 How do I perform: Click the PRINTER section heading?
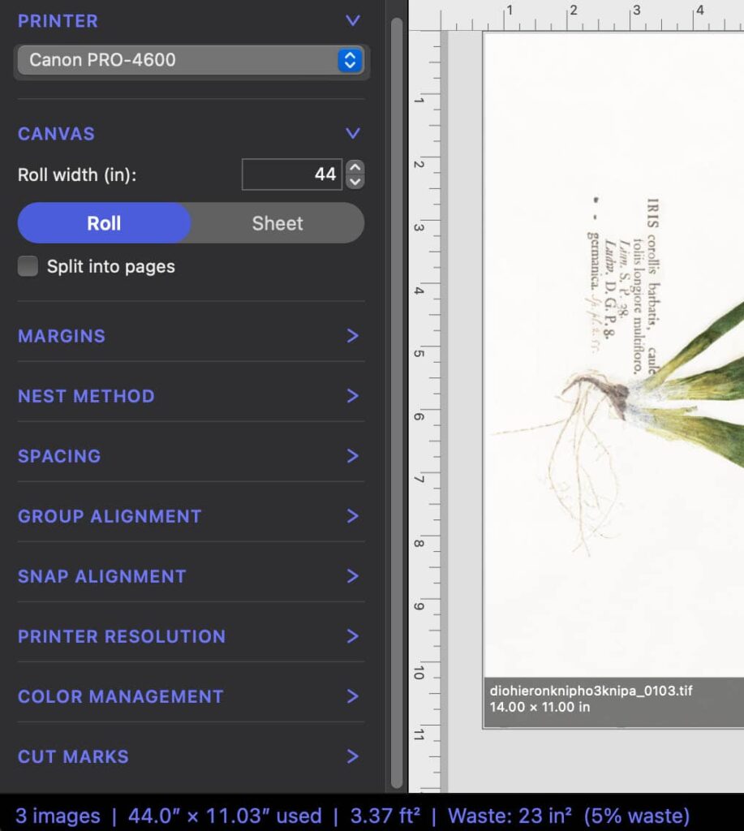tap(58, 20)
